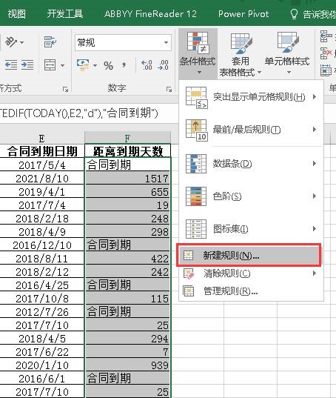
Task: Switch to the 开发工具 ribbon tab
Action: tap(65, 13)
